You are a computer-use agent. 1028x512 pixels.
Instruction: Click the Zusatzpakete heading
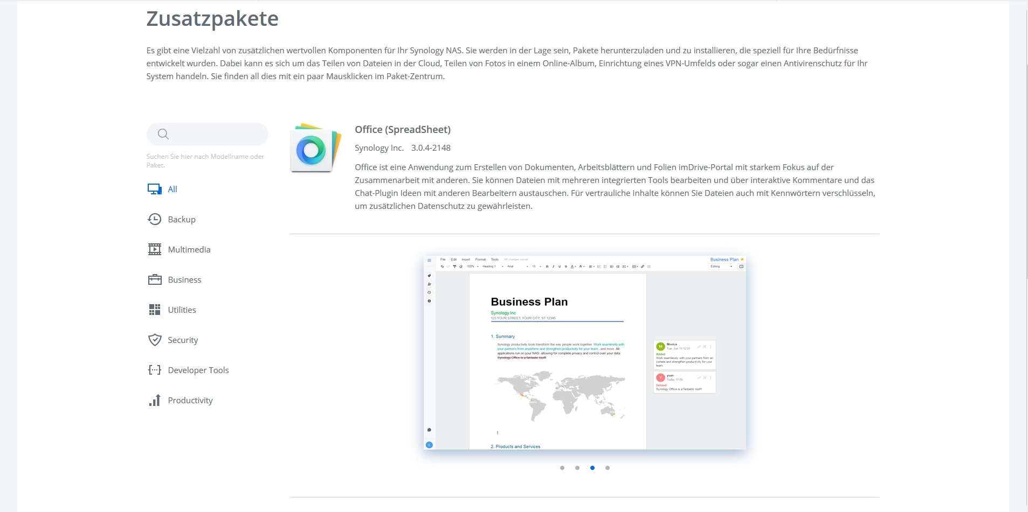coord(212,19)
